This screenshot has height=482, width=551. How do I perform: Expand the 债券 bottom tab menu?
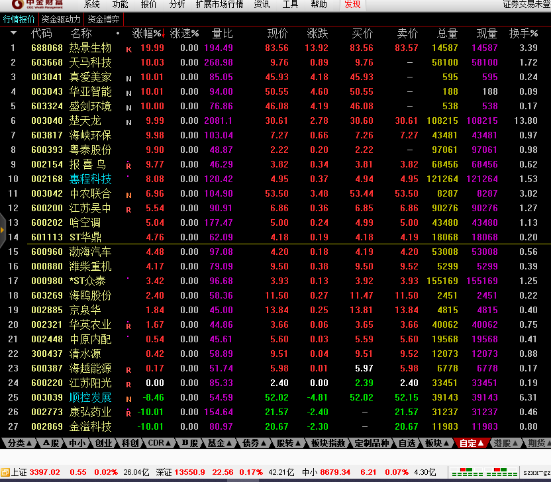(x=254, y=443)
